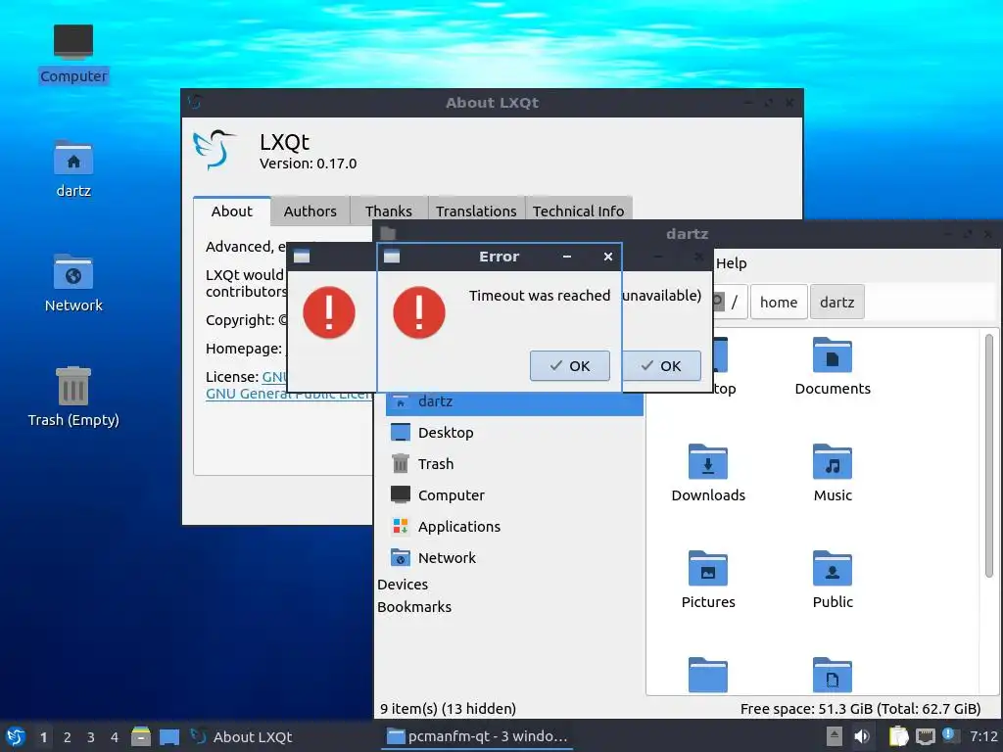This screenshot has height=752, width=1003.
Task: Click the 7:12 clock in the panel
Action: point(983,736)
